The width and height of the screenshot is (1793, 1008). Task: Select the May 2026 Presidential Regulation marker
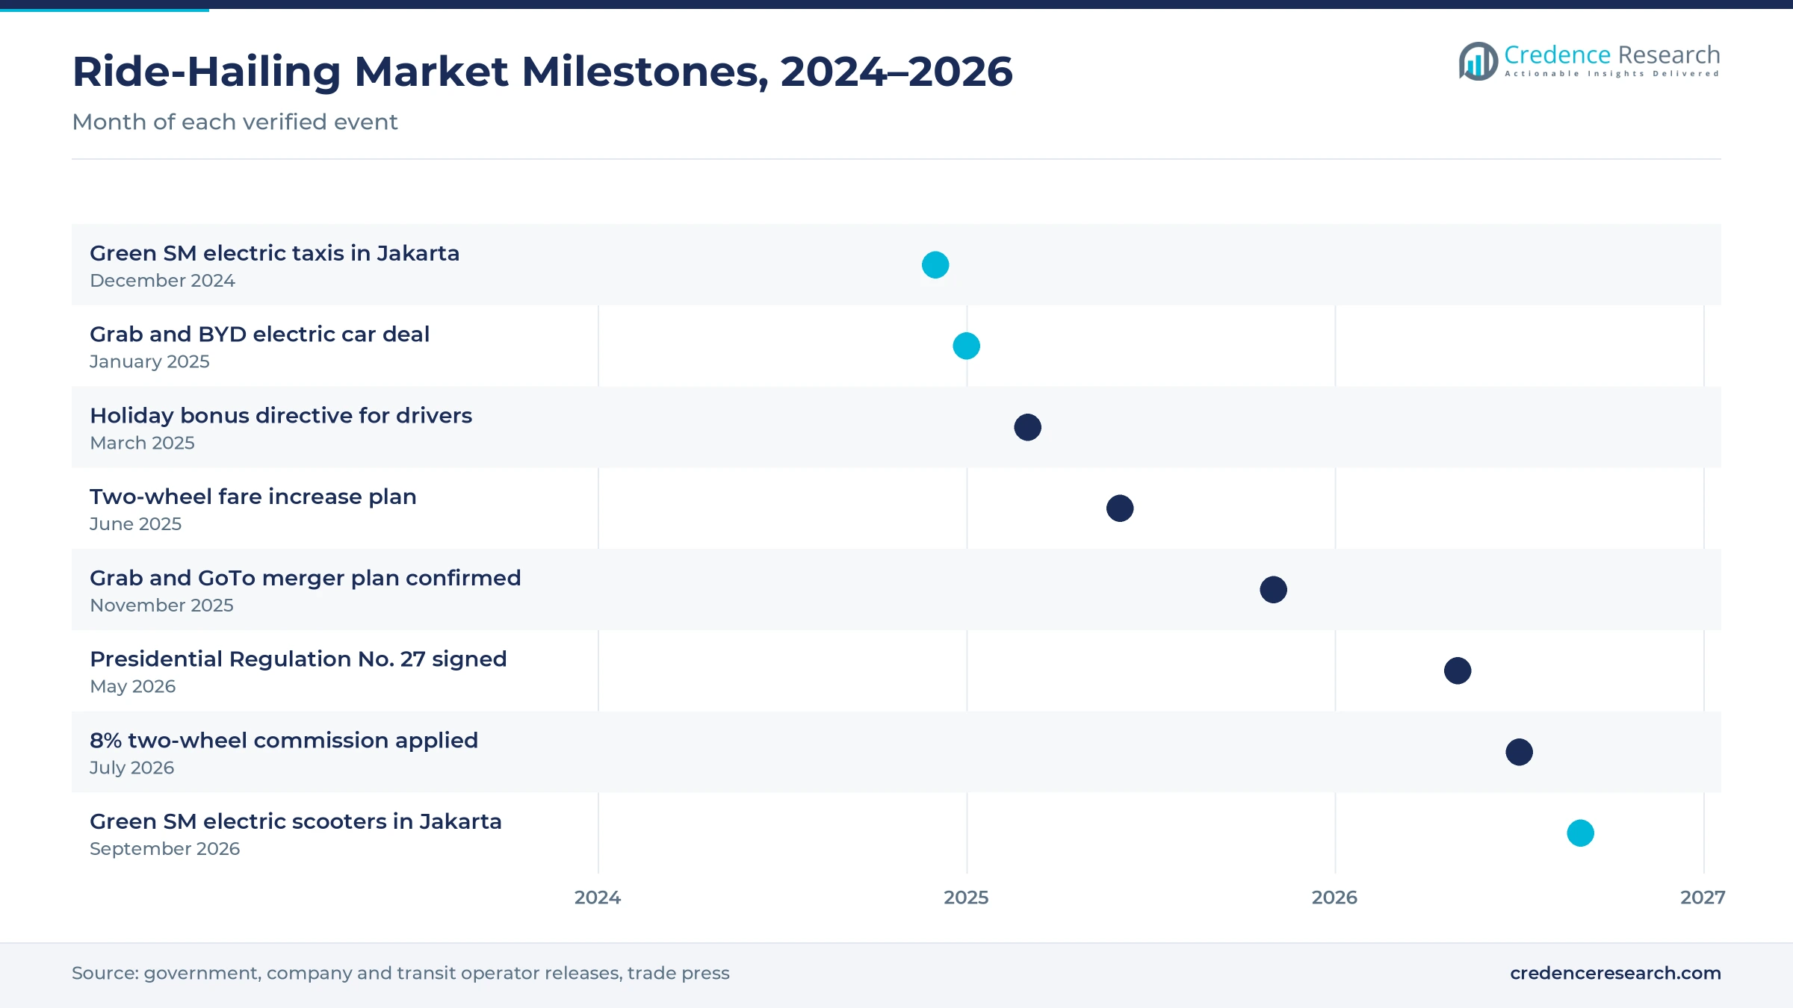pos(1458,671)
